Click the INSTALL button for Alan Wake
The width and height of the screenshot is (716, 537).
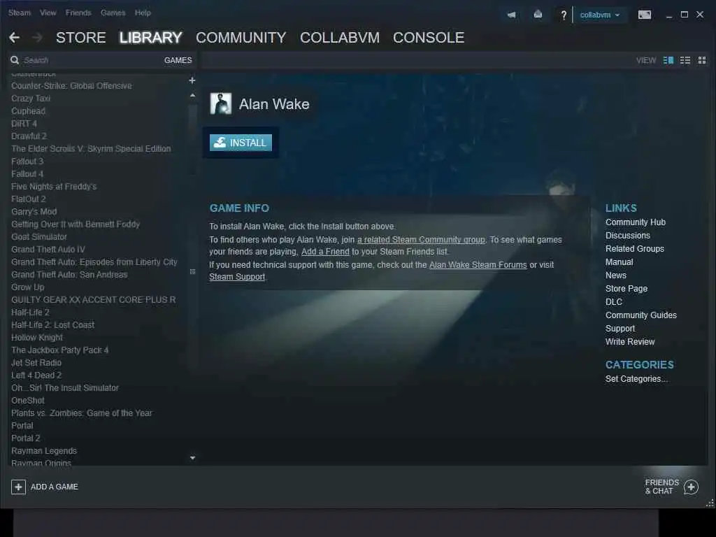pyautogui.click(x=241, y=143)
